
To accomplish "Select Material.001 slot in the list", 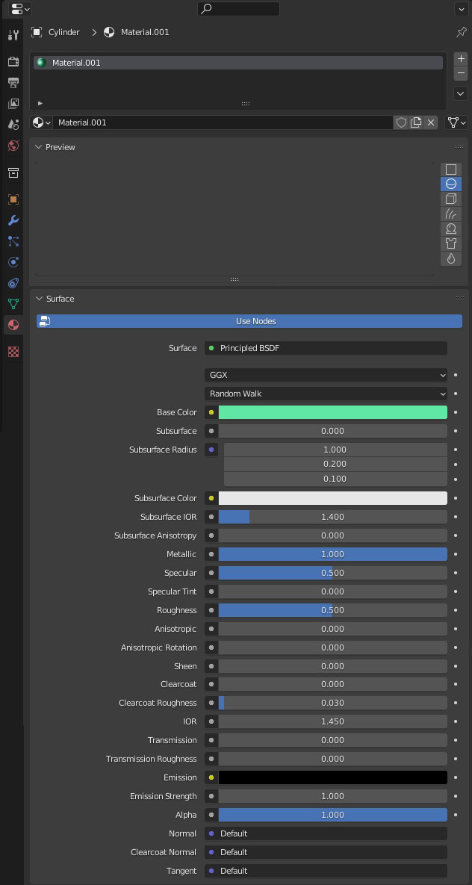I will click(x=238, y=63).
